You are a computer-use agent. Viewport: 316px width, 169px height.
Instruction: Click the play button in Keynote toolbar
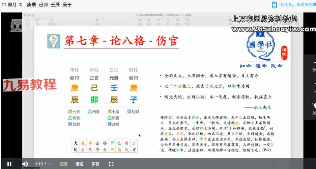pyautogui.click(x=97, y=20)
